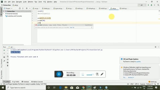Open the Code menu
160x90 pixels.
coord(25,2)
